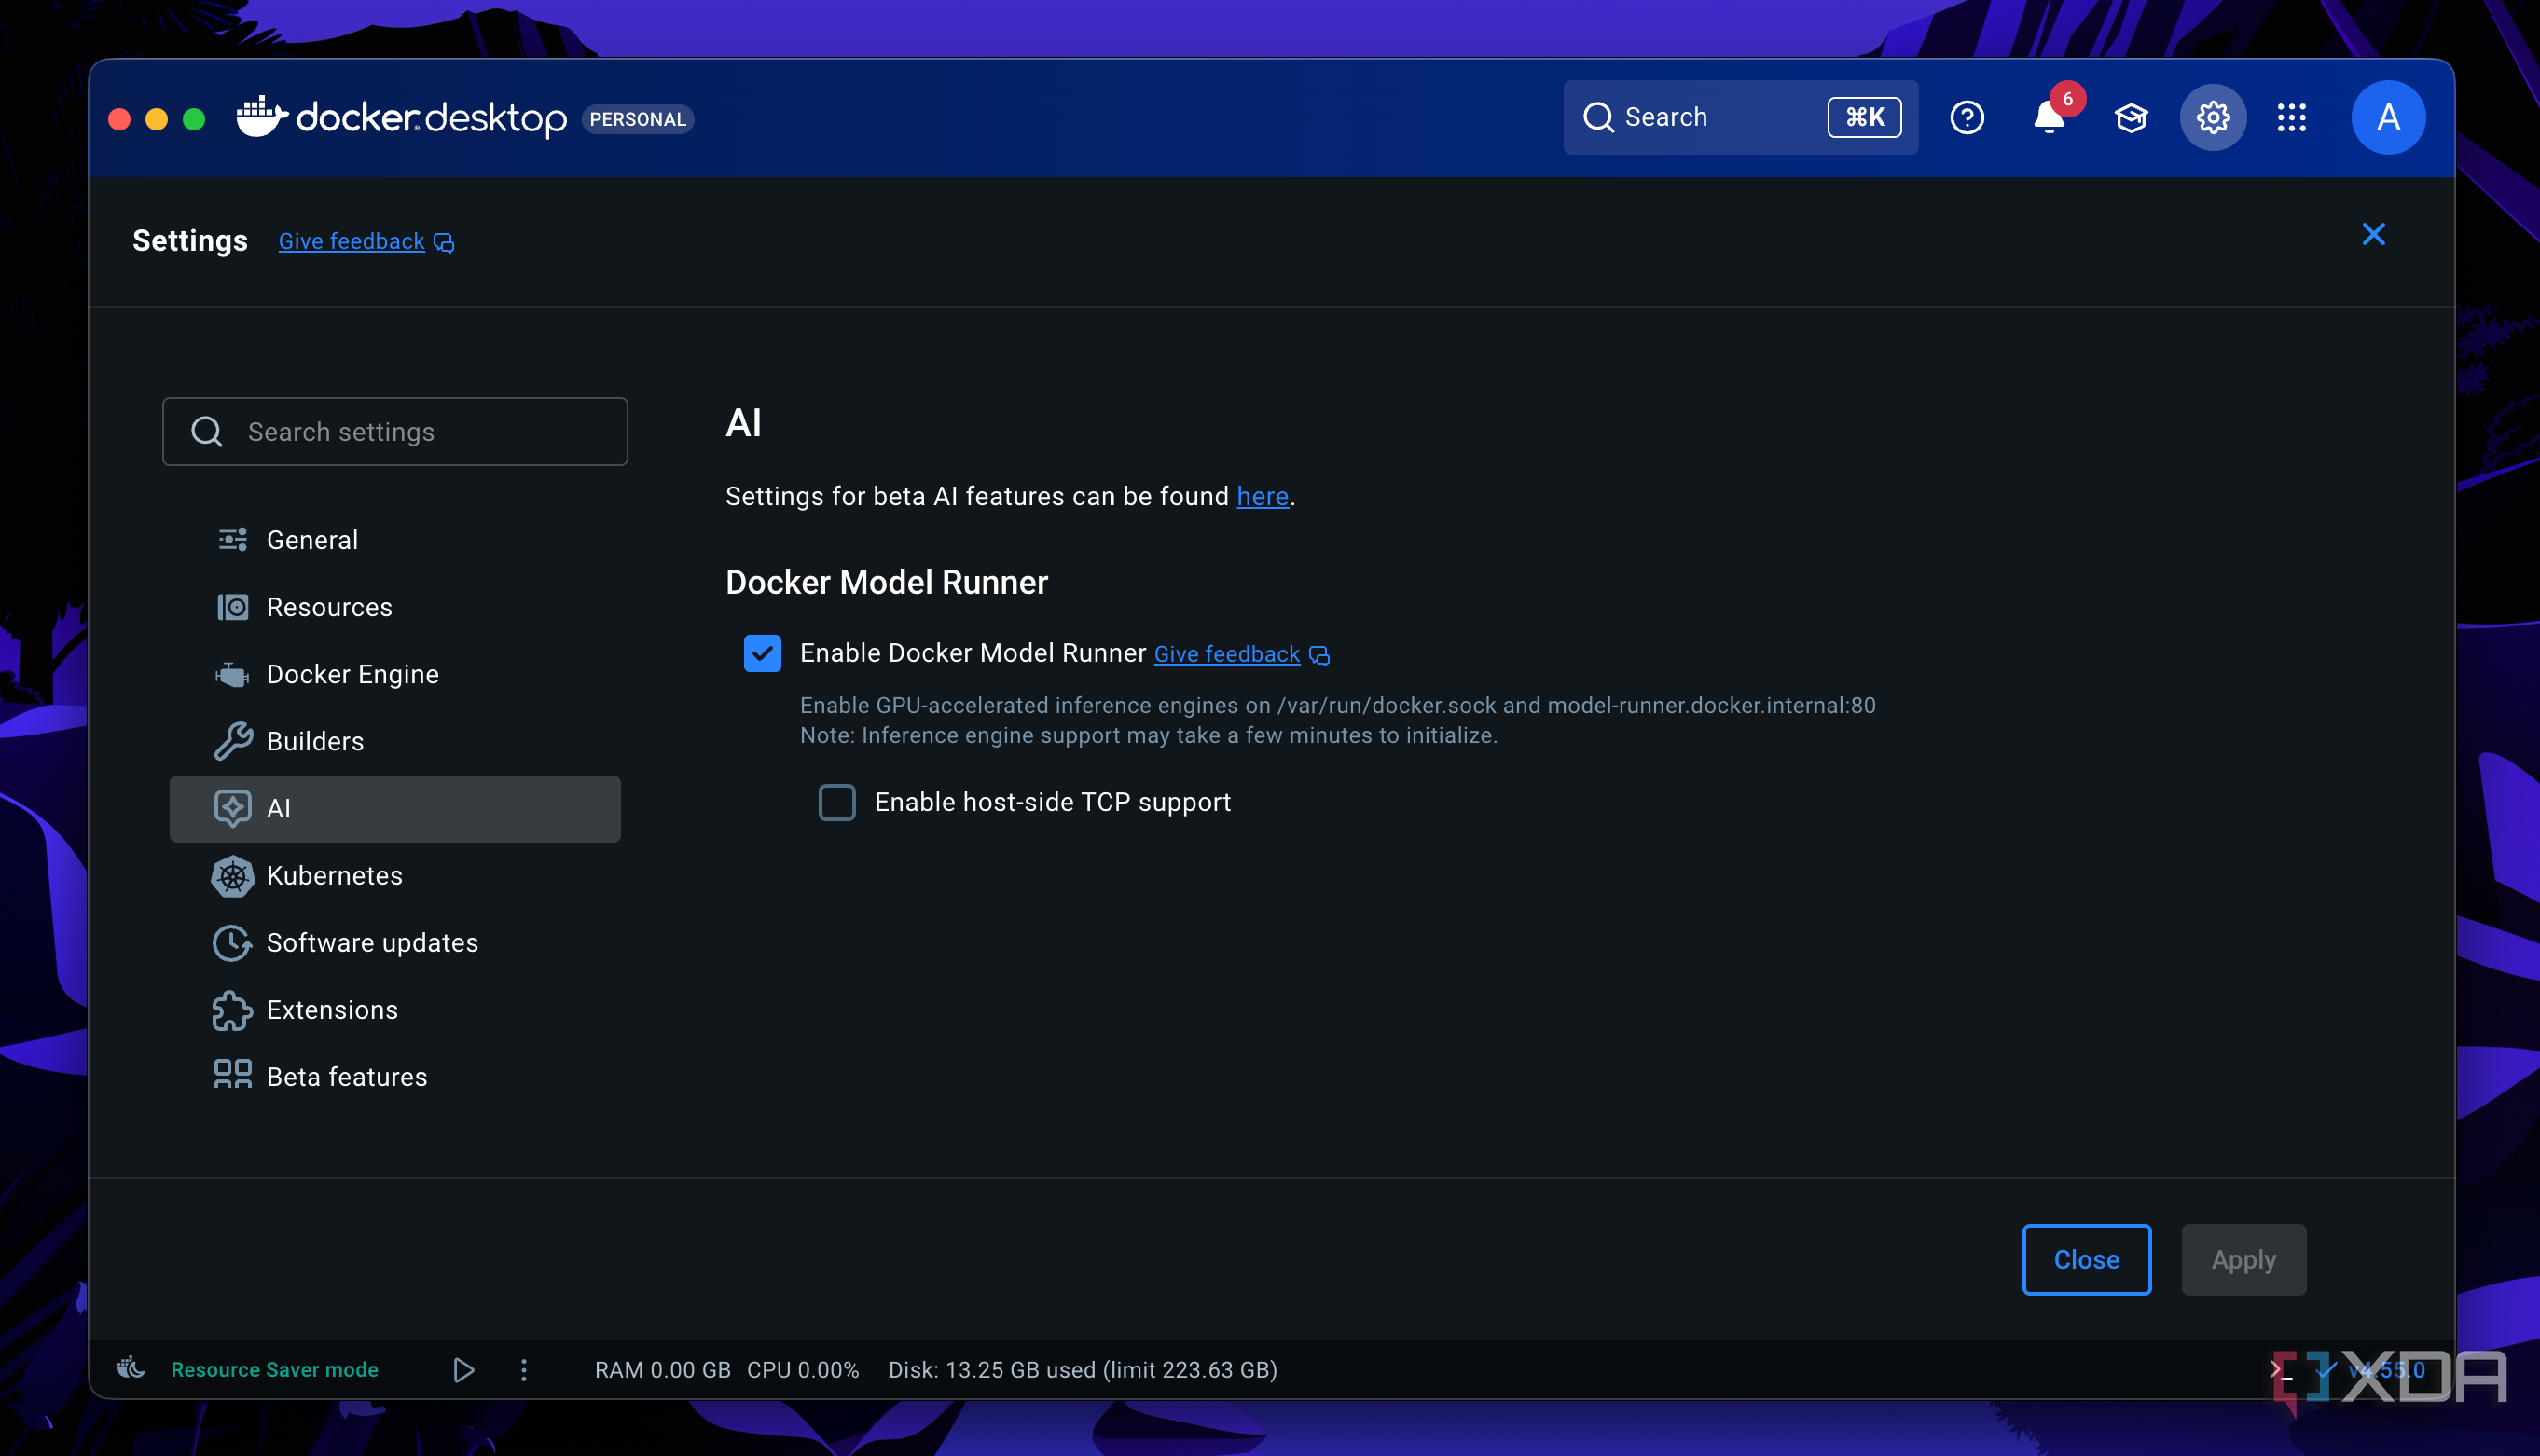The width and height of the screenshot is (2540, 1456).
Task: Open the help question mark icon
Action: coord(1966,118)
